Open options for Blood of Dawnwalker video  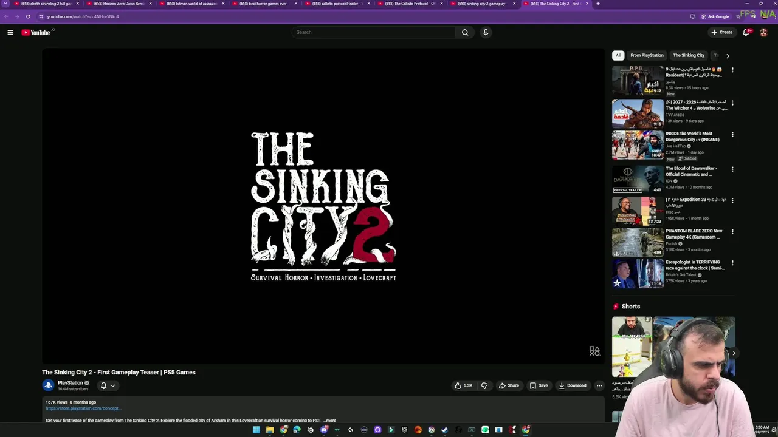732,169
